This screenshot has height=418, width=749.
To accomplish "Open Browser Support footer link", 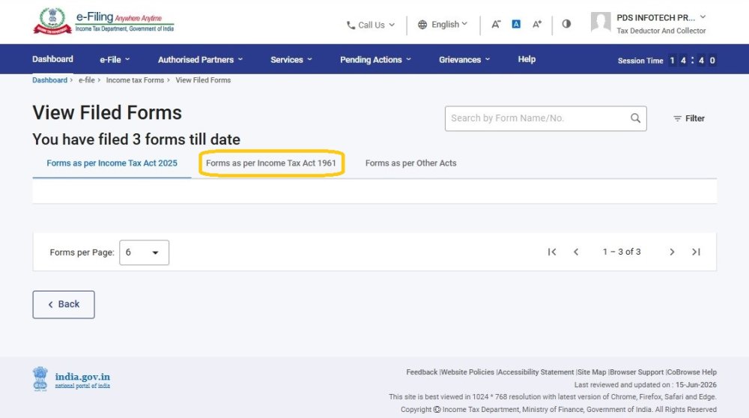I will (637, 372).
